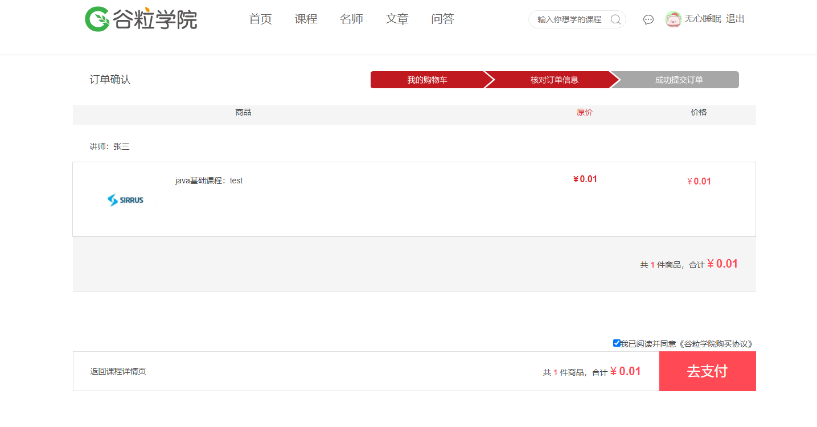Viewport: 817px width, 427px height.
Task: Click the ¥0.01 value under 原价
Action: tap(585, 179)
